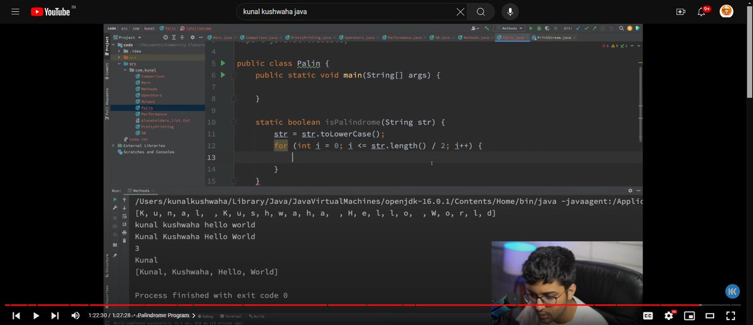Open the Project view dropdown
This screenshot has width=753, height=325.
pyautogui.click(x=127, y=38)
